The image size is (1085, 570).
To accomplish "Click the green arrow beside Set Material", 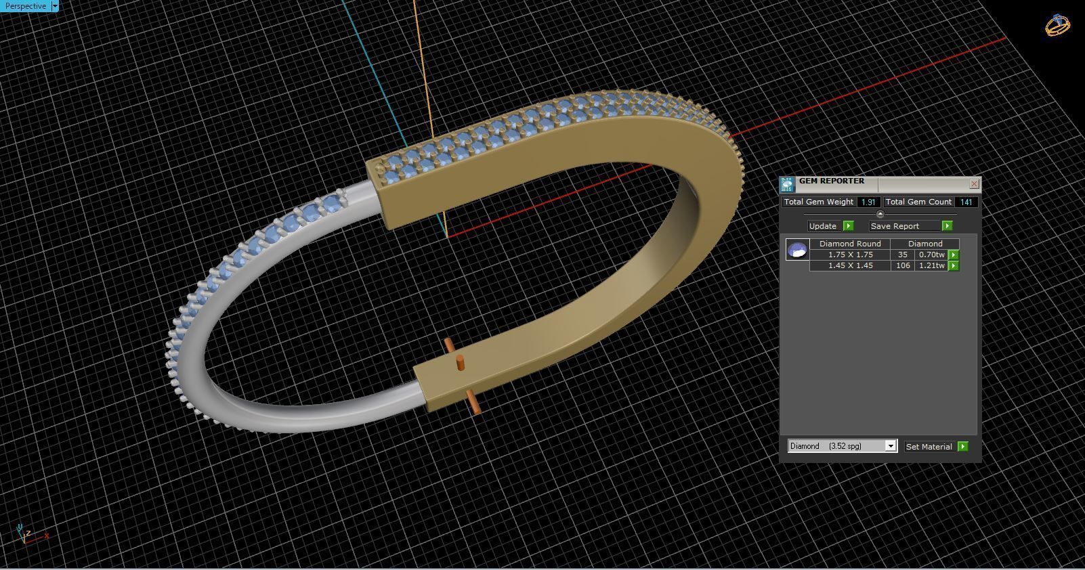I will 963,447.
